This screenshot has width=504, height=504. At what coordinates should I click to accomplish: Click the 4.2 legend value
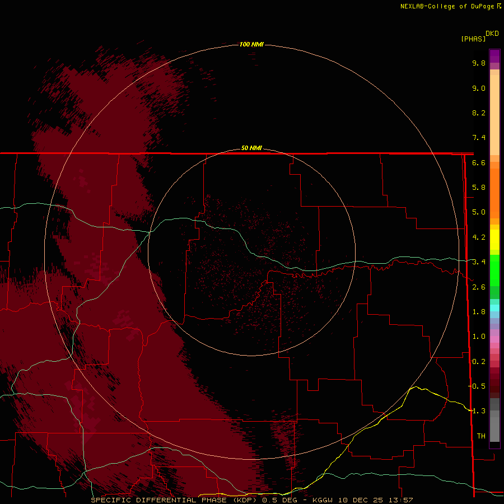(479, 237)
